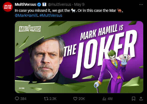View analytics via bar chart icon
The width and height of the screenshot is (147, 104).
point(104,99)
